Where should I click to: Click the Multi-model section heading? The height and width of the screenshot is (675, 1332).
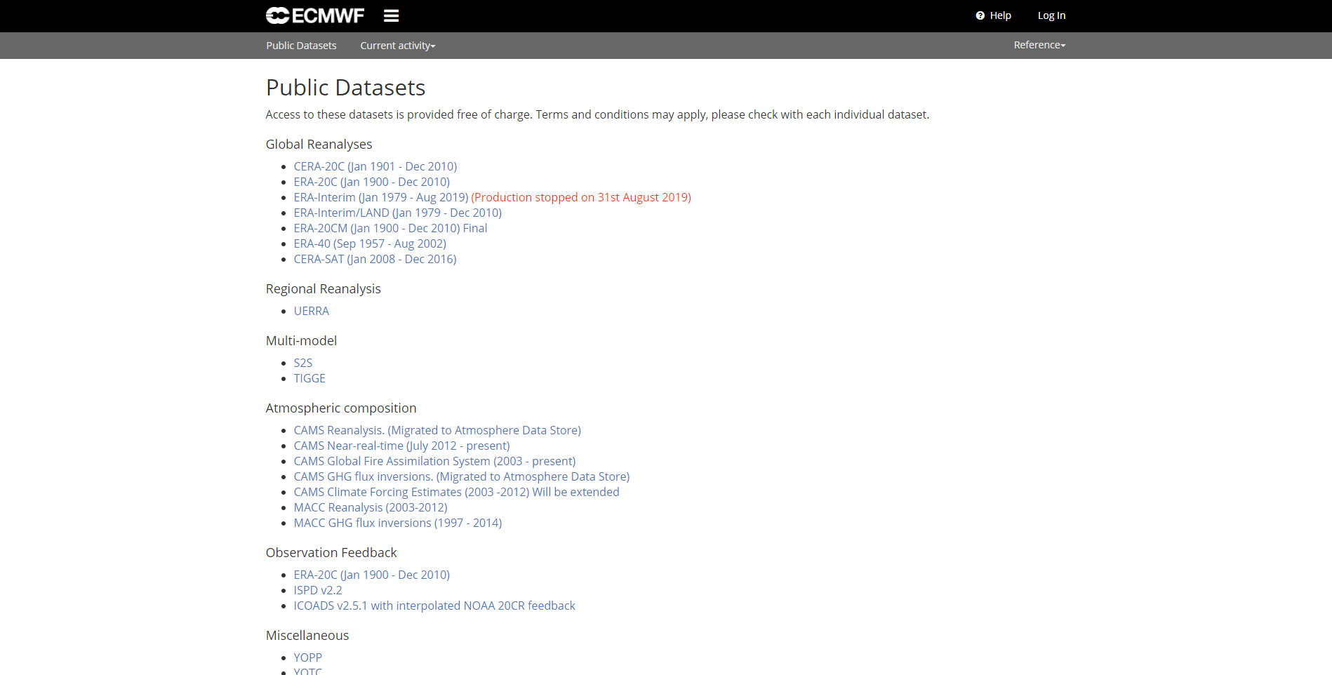(302, 340)
